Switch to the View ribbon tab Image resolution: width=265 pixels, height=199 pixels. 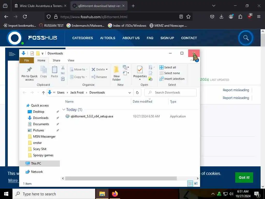click(x=71, y=60)
